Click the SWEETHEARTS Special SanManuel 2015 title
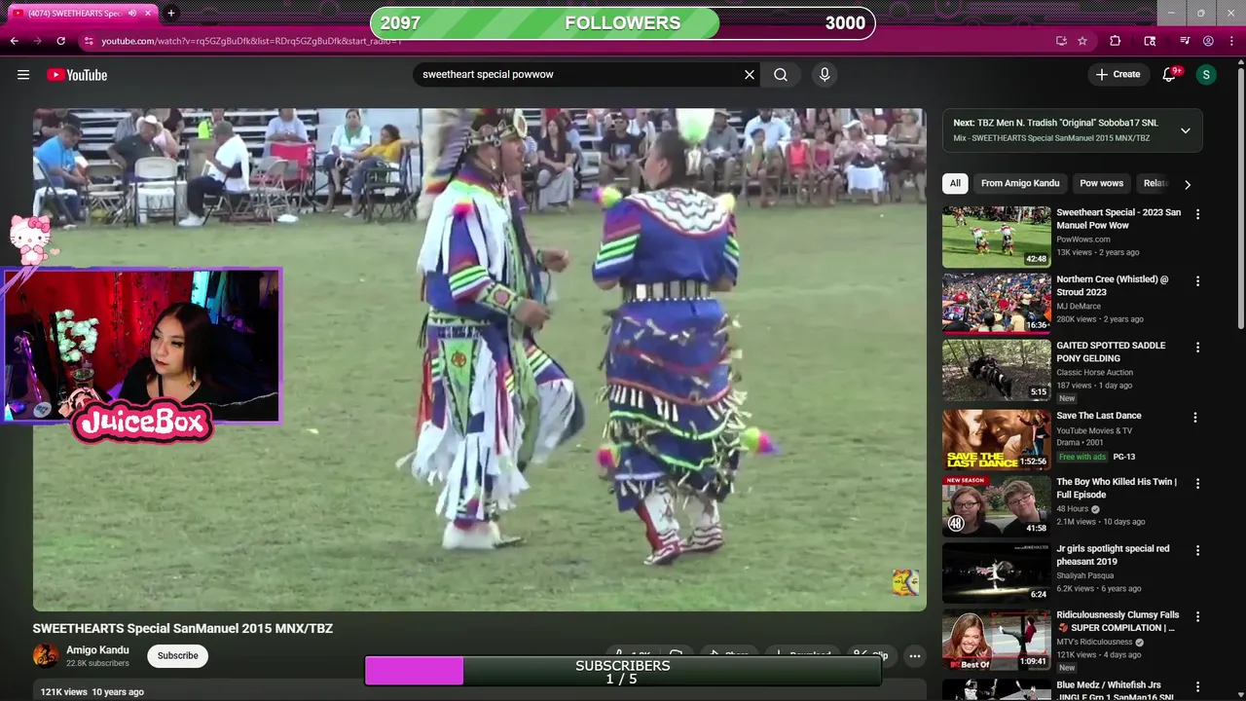 point(183,628)
